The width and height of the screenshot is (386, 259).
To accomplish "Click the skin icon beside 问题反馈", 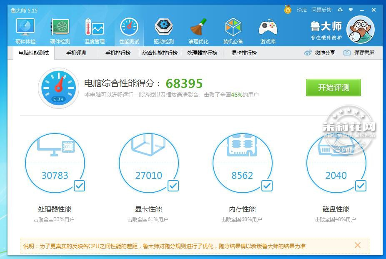I will click(340, 10).
